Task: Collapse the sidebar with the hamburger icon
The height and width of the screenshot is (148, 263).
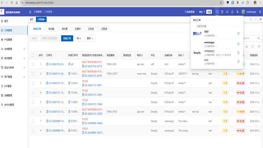Action: (30, 12)
